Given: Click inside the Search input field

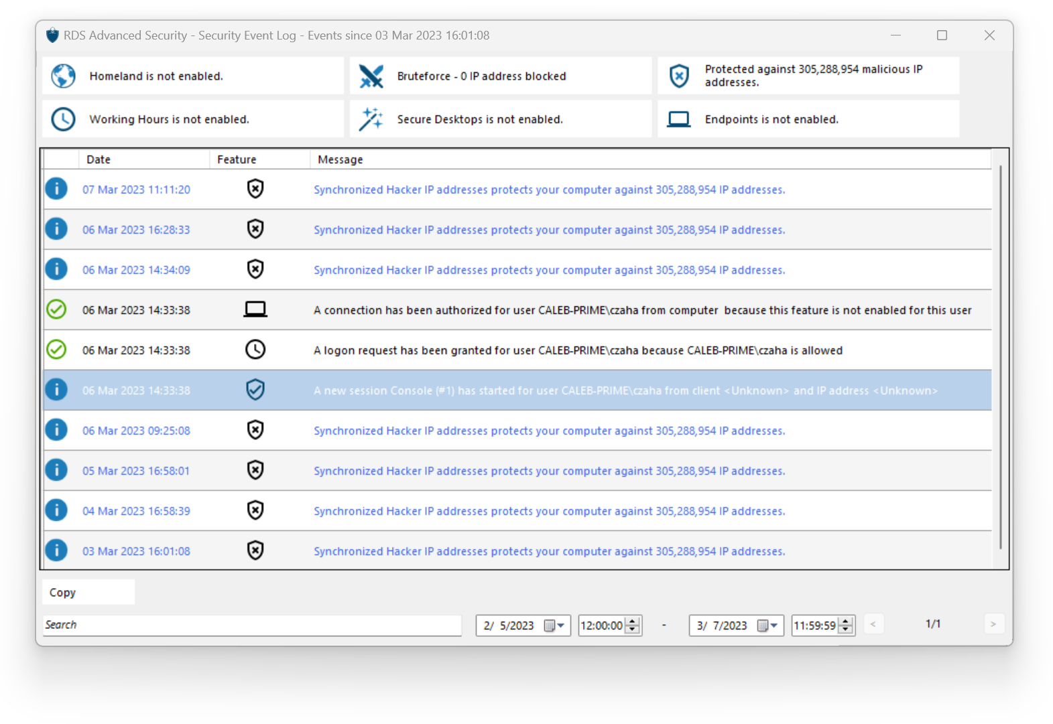Looking at the screenshot, I should coord(252,625).
